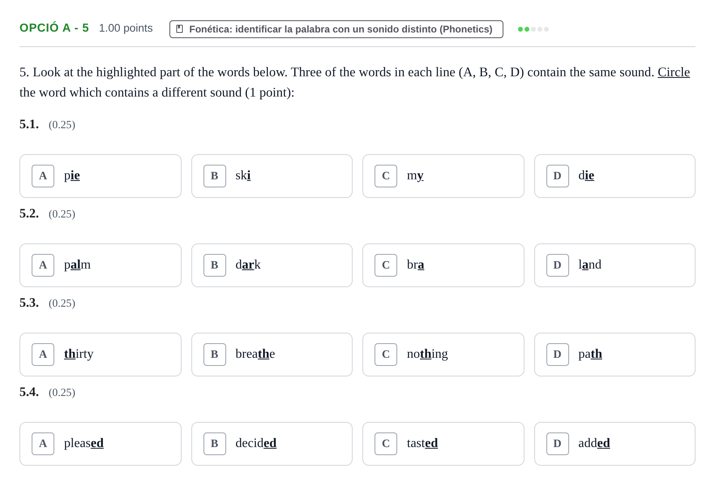Click the B letter box beside decided

pos(215,444)
